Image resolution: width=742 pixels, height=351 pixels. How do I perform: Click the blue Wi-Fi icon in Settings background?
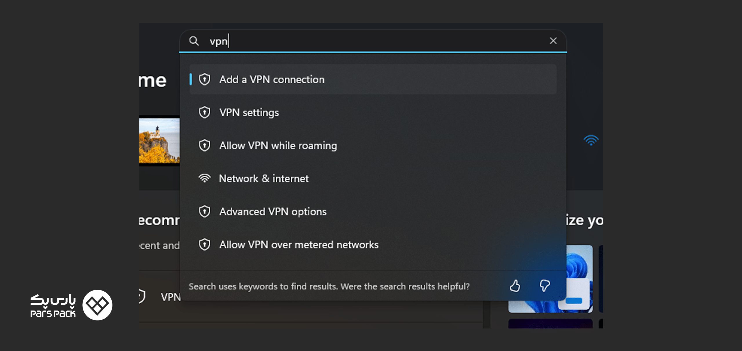591,140
